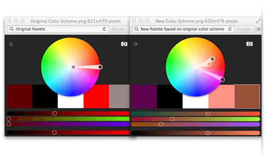267x158 pixels.
Task: Open Reader in Original Color Scheme window
Action: (119, 29)
